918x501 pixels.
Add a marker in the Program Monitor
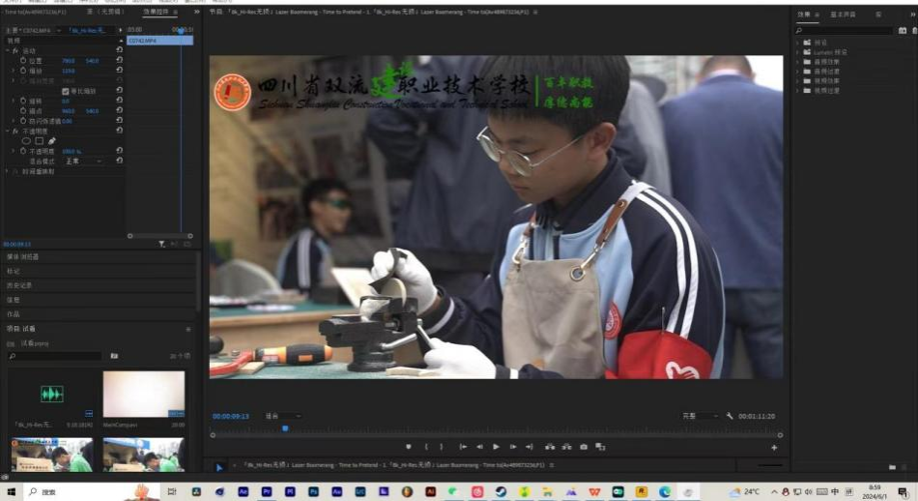coord(409,447)
